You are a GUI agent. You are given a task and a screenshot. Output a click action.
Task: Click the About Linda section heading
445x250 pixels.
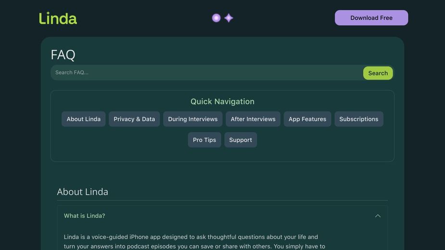pos(83,192)
